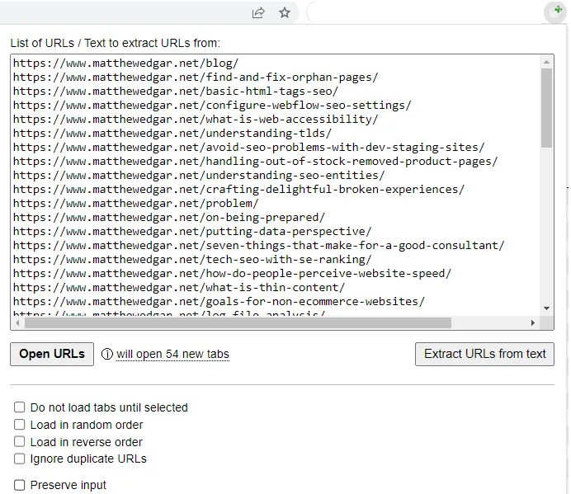This screenshot has height=494, width=571.
Task: Click the how-do-people-perceive-website-speed URL
Action: (x=232, y=274)
